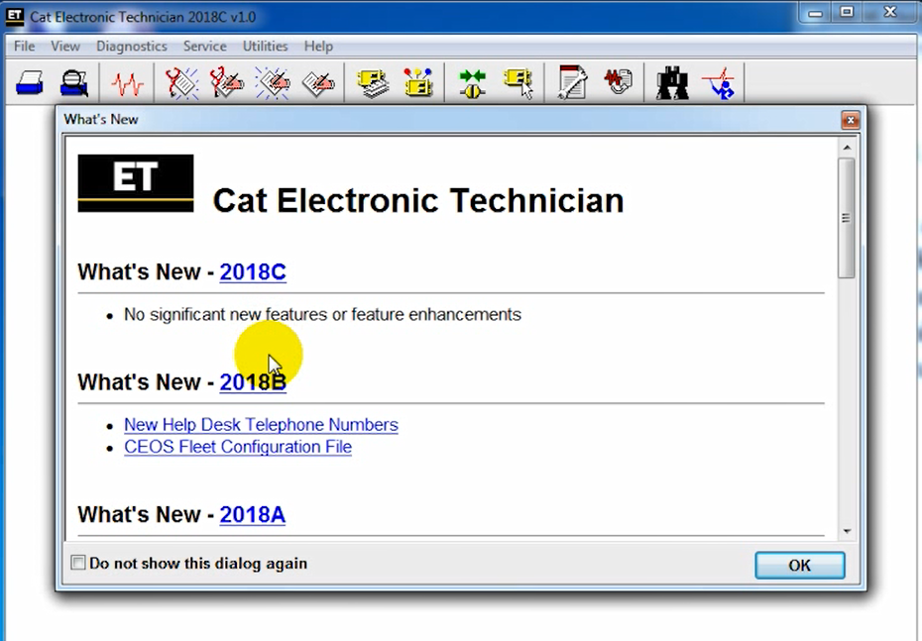Open the Status Tool red waveform icon

coord(127,84)
